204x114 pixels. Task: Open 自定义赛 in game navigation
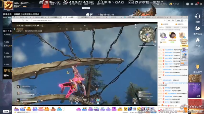point(101,4)
